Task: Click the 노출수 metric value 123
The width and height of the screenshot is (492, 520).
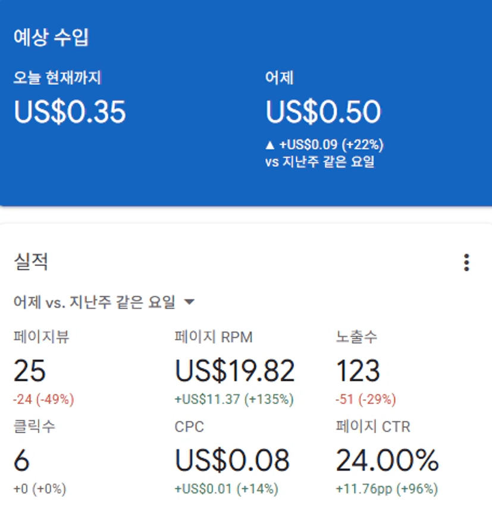Action: 358,371
